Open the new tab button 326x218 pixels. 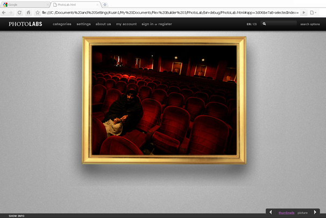tap(105, 4)
